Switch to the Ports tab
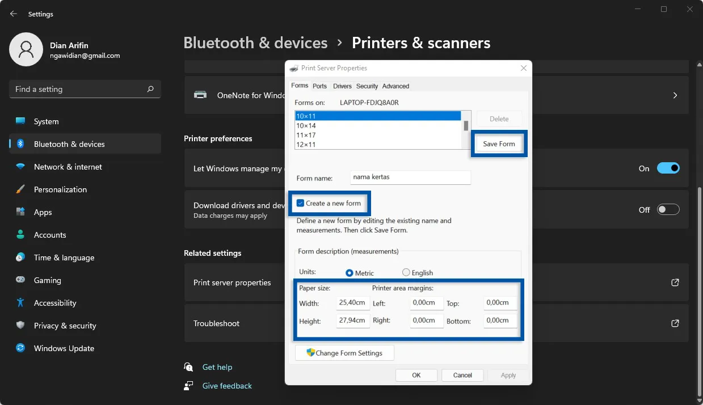The width and height of the screenshot is (703, 405). [319, 86]
